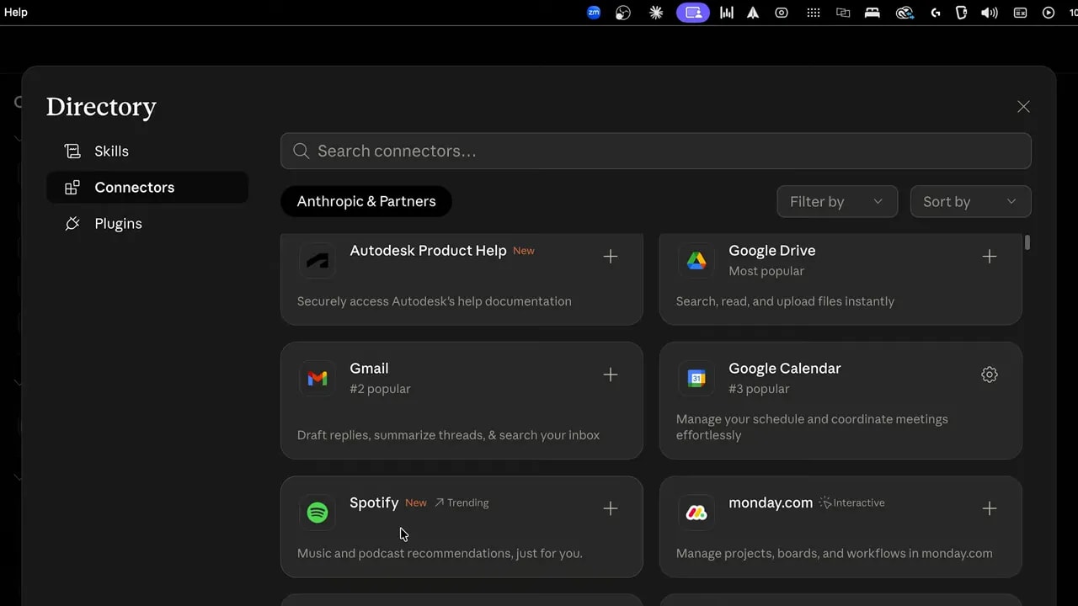Image resolution: width=1078 pixels, height=606 pixels.
Task: Click the Trending tag on Spotify
Action: click(462, 503)
